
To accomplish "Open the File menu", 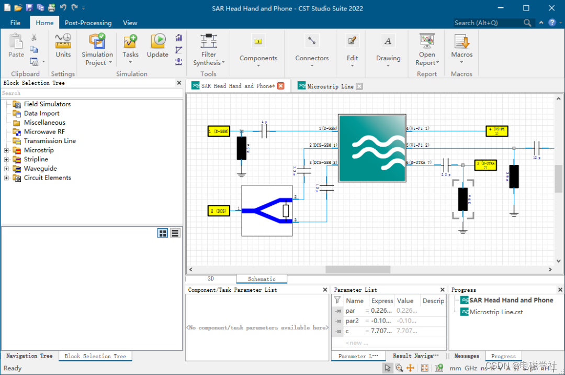I will point(15,23).
